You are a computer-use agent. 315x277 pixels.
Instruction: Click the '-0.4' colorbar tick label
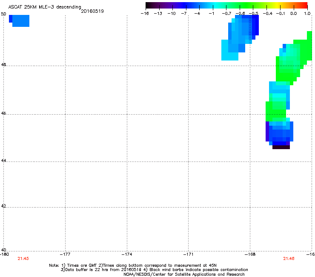pos(268,14)
